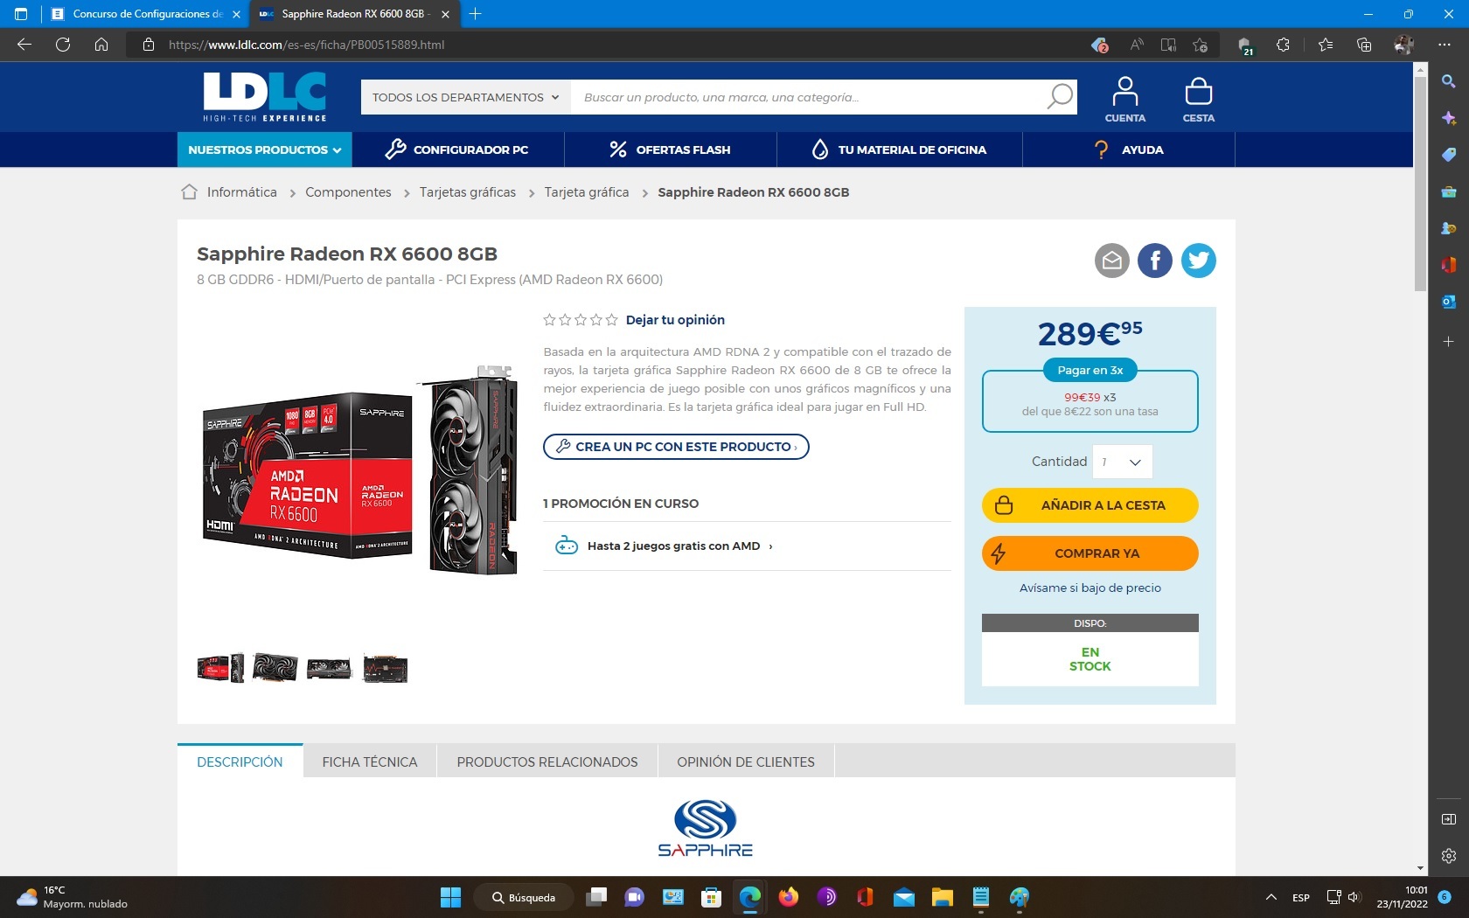This screenshot has height=918, width=1469.
Task: Click the search magnifier icon
Action: (1059, 97)
